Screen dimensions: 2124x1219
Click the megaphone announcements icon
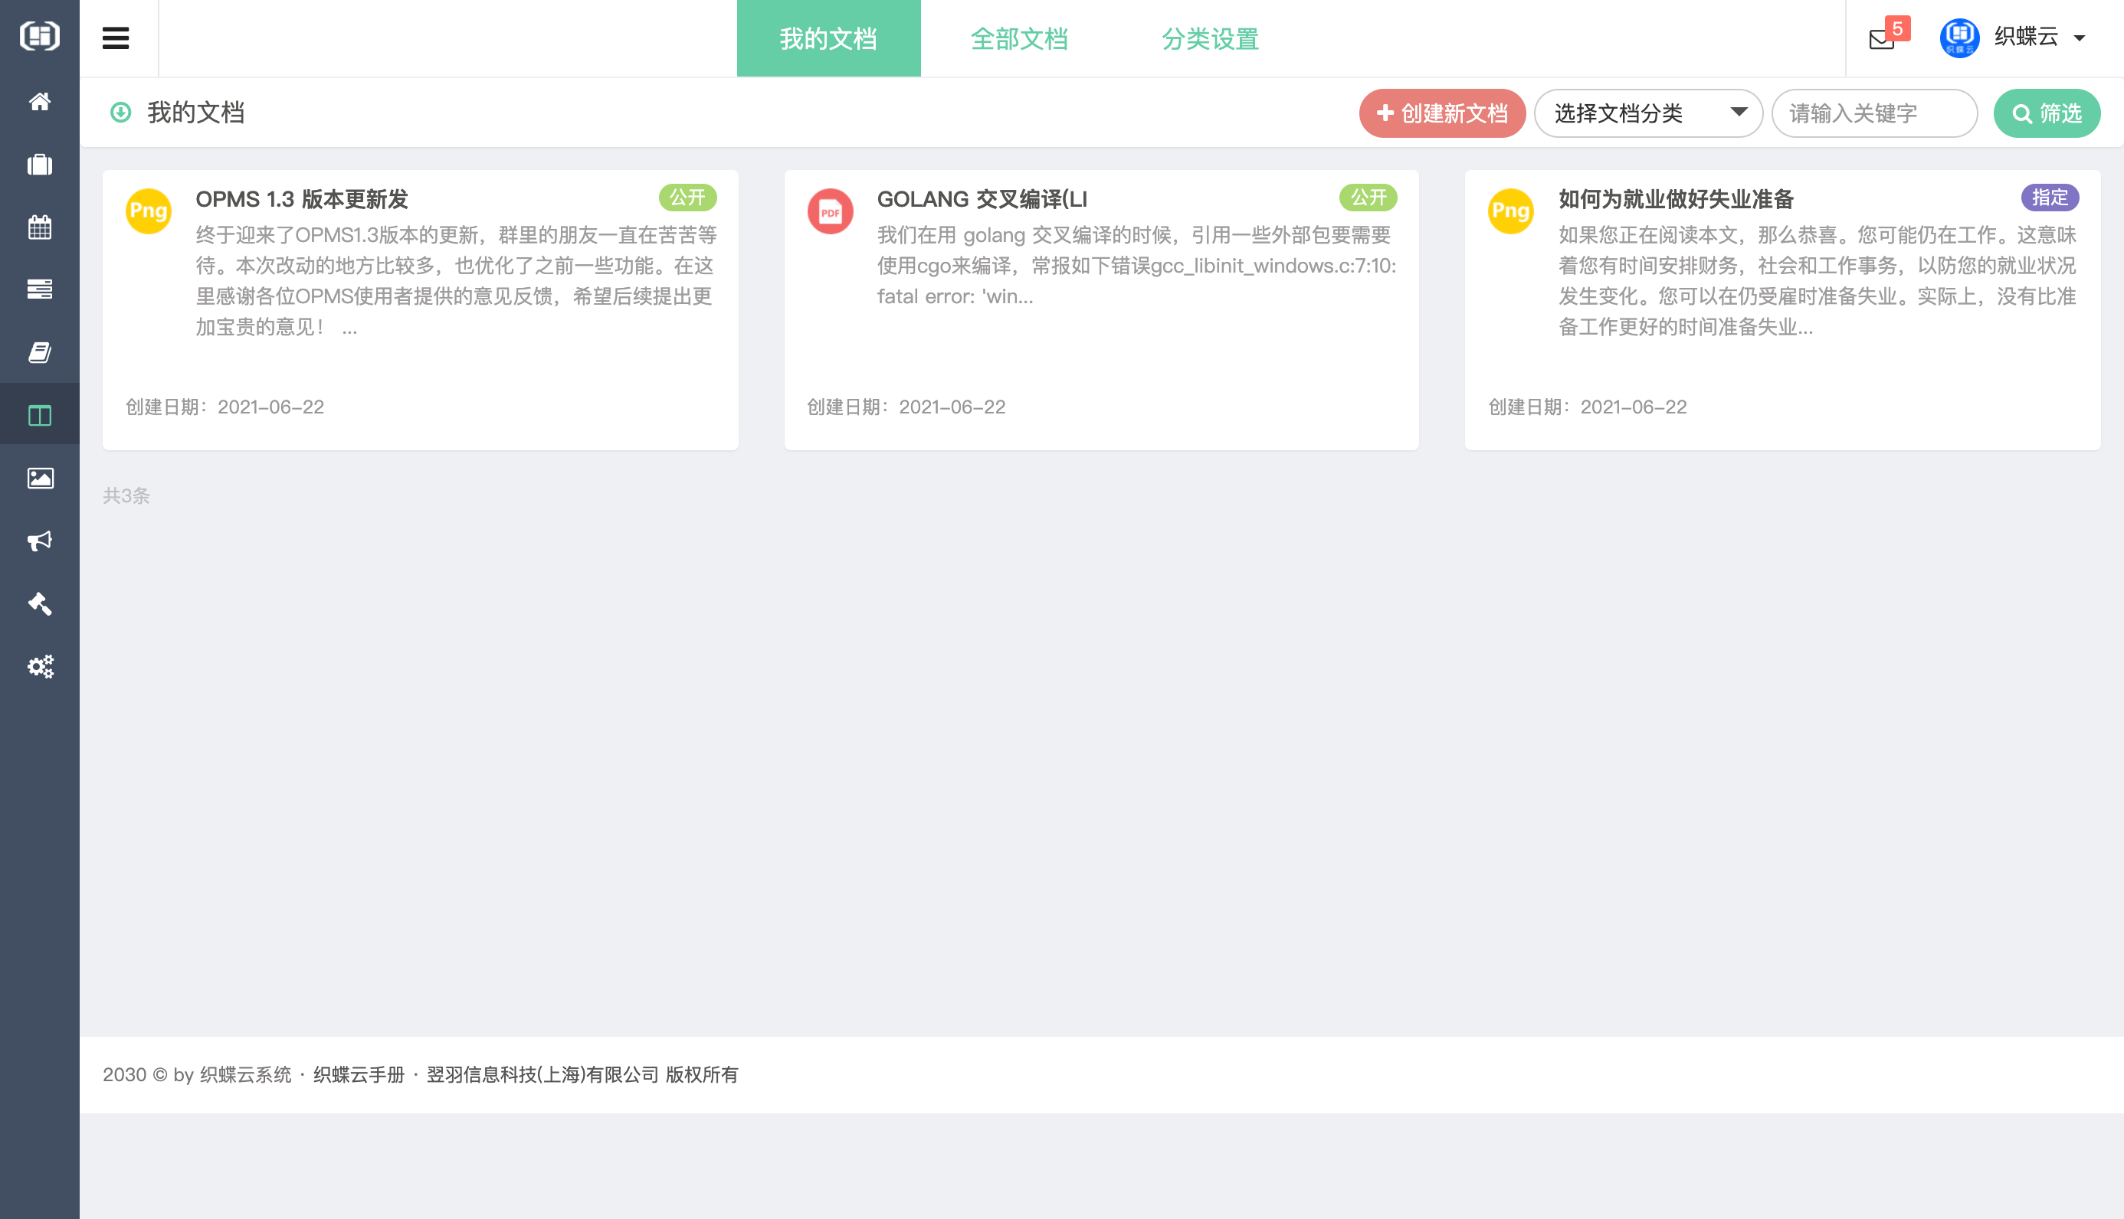coord(39,541)
